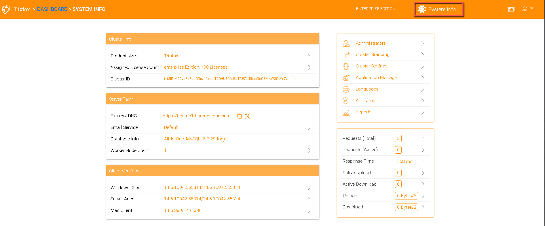Click chevron next to Reports

point(423,112)
